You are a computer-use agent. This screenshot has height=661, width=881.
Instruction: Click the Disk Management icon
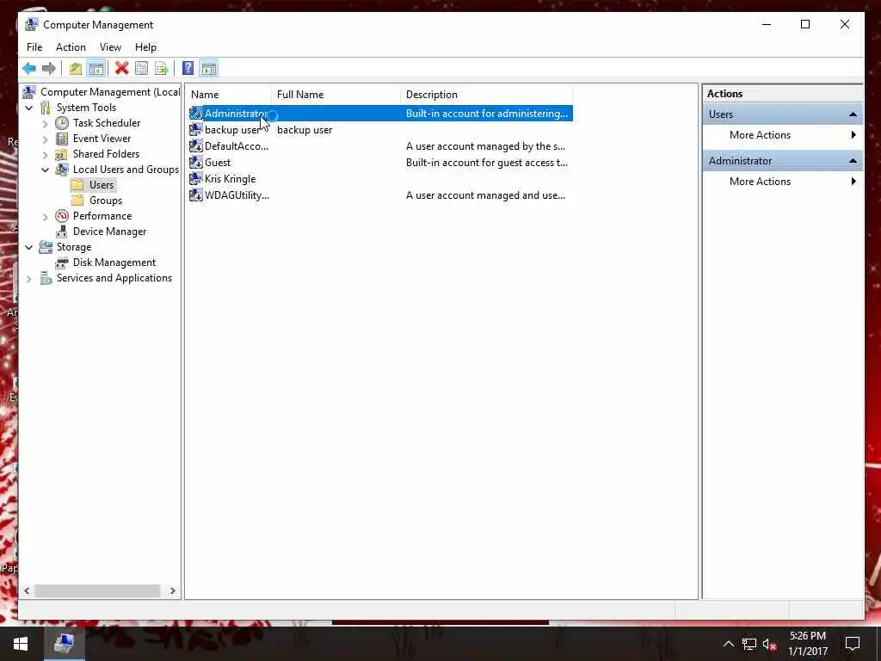click(62, 263)
